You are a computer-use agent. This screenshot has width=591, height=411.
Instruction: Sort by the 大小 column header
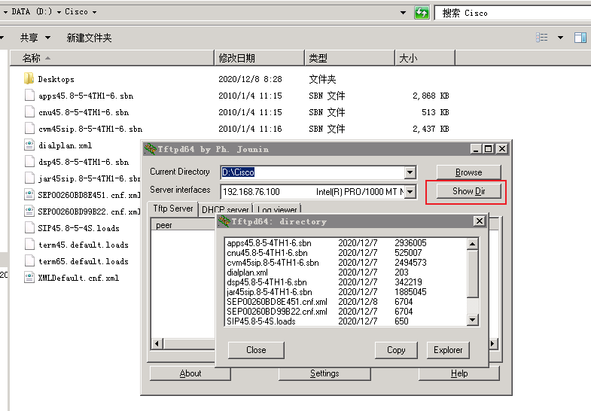point(425,58)
